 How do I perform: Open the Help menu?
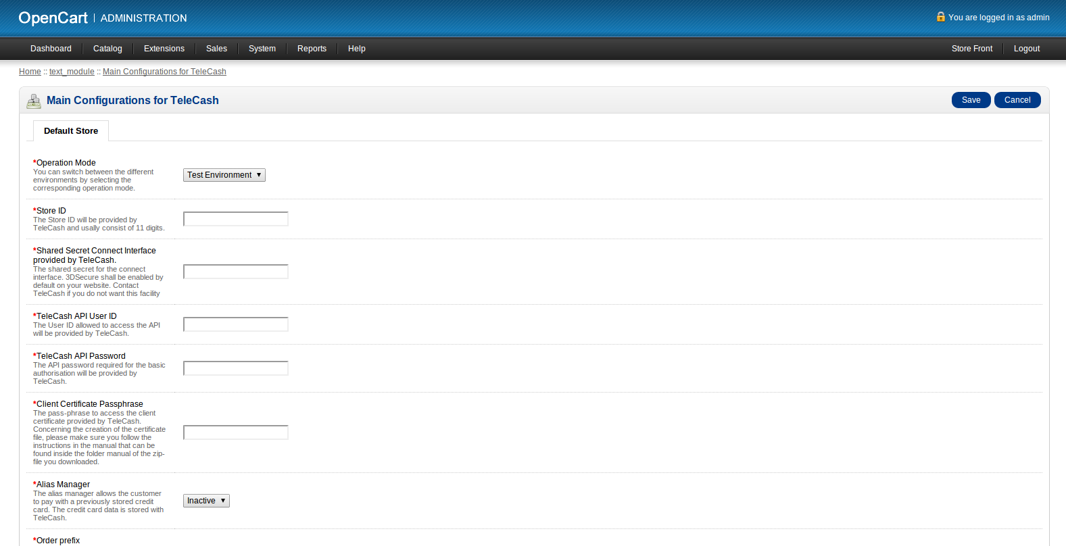356,49
